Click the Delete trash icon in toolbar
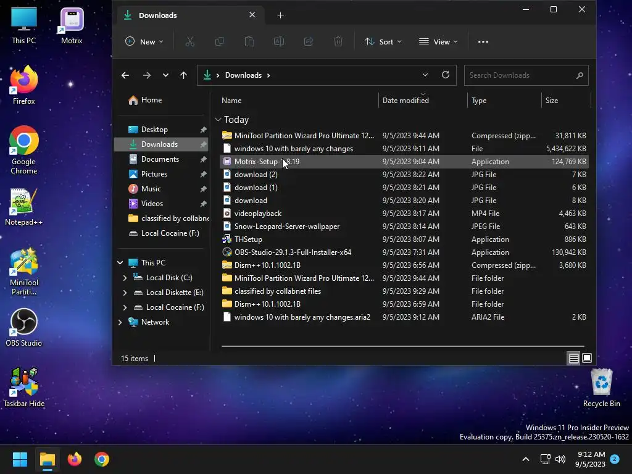The height and width of the screenshot is (474, 632). (338, 41)
